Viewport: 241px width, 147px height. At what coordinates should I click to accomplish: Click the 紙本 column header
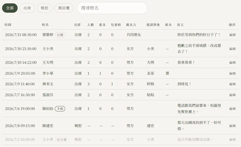click(168, 25)
